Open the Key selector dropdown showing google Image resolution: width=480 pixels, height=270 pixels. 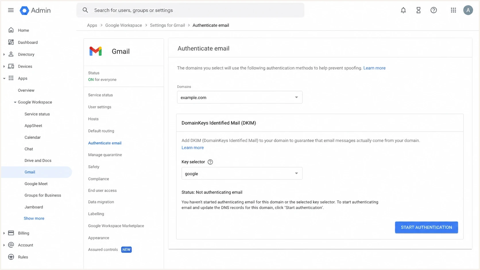242,173
